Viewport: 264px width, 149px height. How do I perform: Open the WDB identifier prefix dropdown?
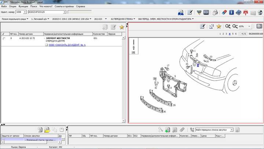point(25,12)
